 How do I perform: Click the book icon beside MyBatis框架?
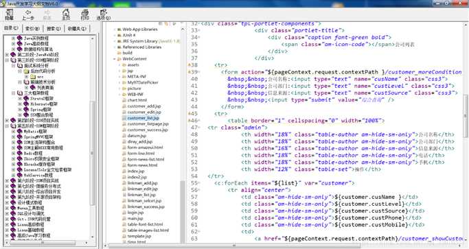coord(20,131)
